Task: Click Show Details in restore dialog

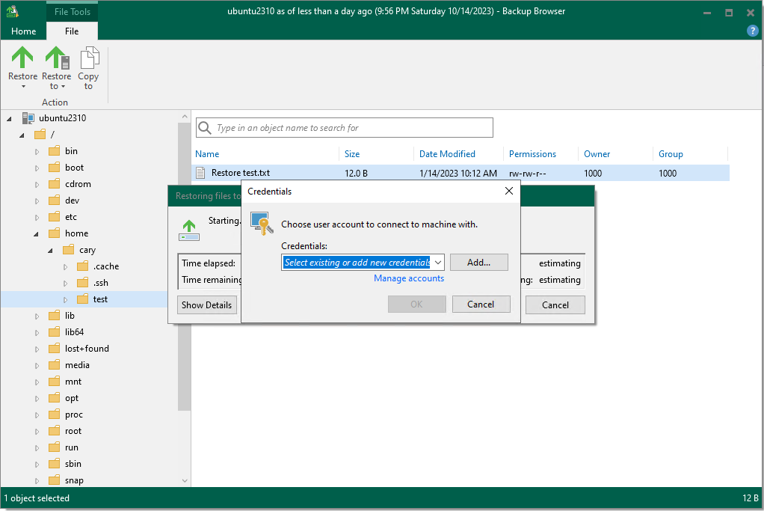Action: coord(207,305)
